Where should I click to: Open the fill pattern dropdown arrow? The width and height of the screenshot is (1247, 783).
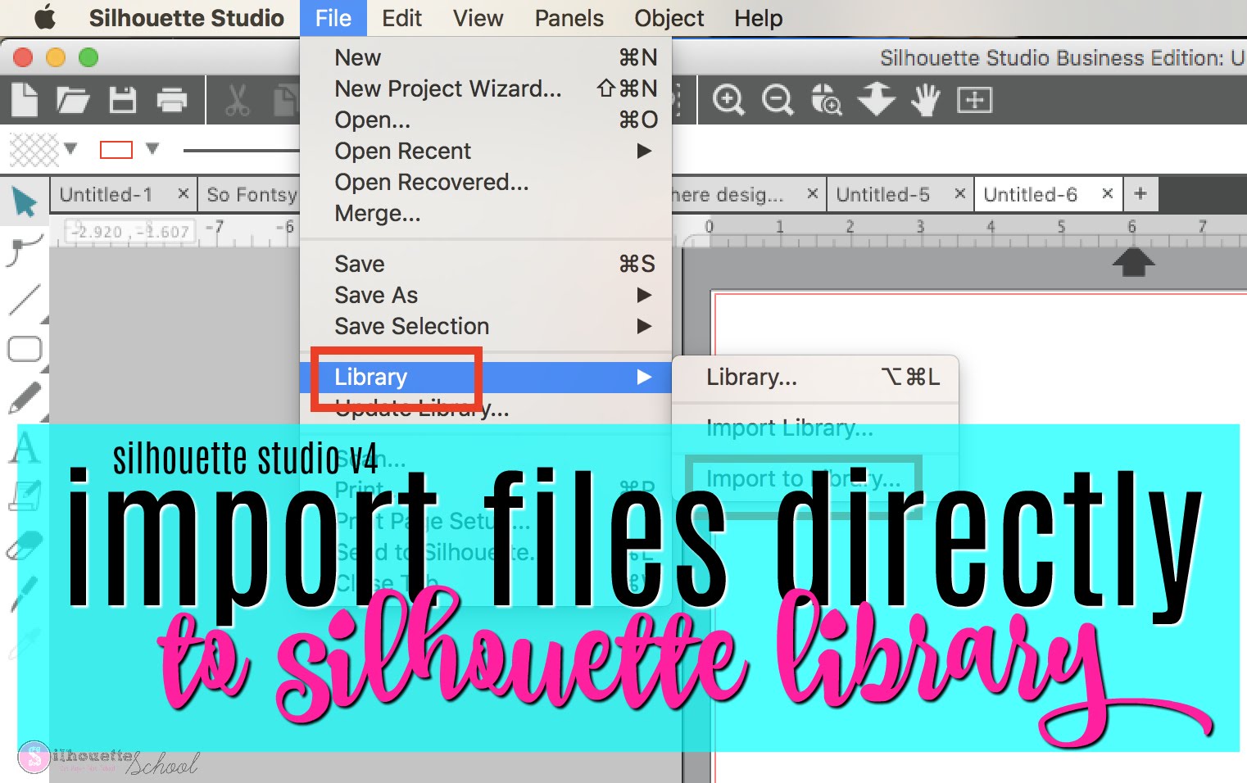click(x=70, y=148)
